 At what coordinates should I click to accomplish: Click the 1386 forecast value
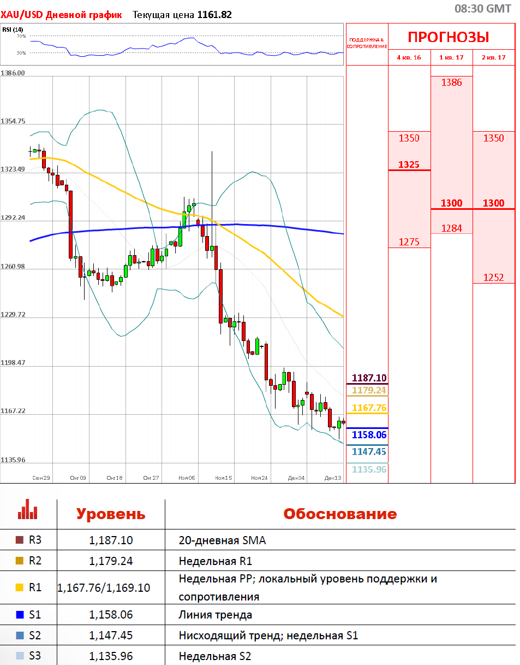[451, 83]
